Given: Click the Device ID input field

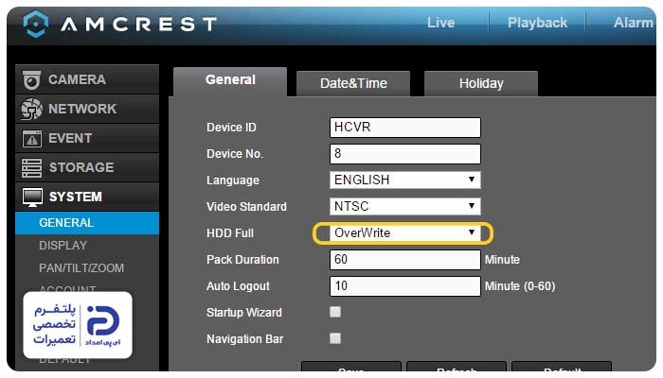Looking at the screenshot, I should tap(404, 128).
